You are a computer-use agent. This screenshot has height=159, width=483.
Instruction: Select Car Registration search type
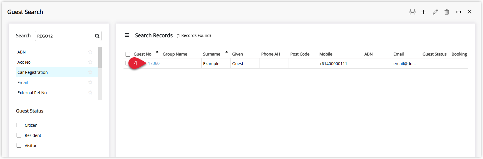tap(57, 72)
